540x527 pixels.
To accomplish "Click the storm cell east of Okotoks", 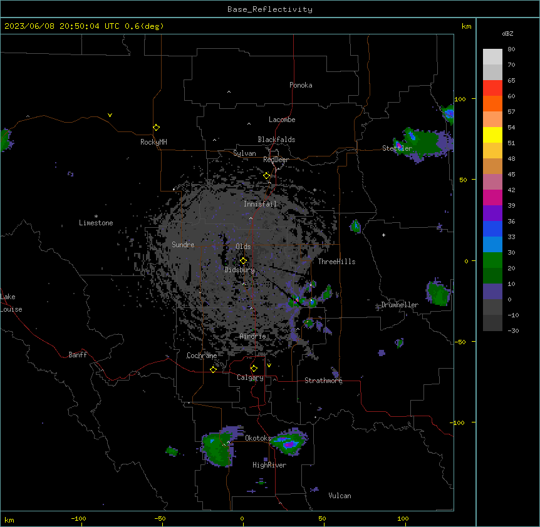I will tap(289, 443).
